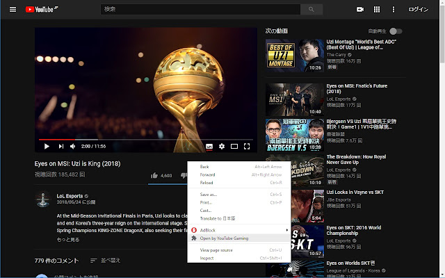Open player settings gear

222,147
